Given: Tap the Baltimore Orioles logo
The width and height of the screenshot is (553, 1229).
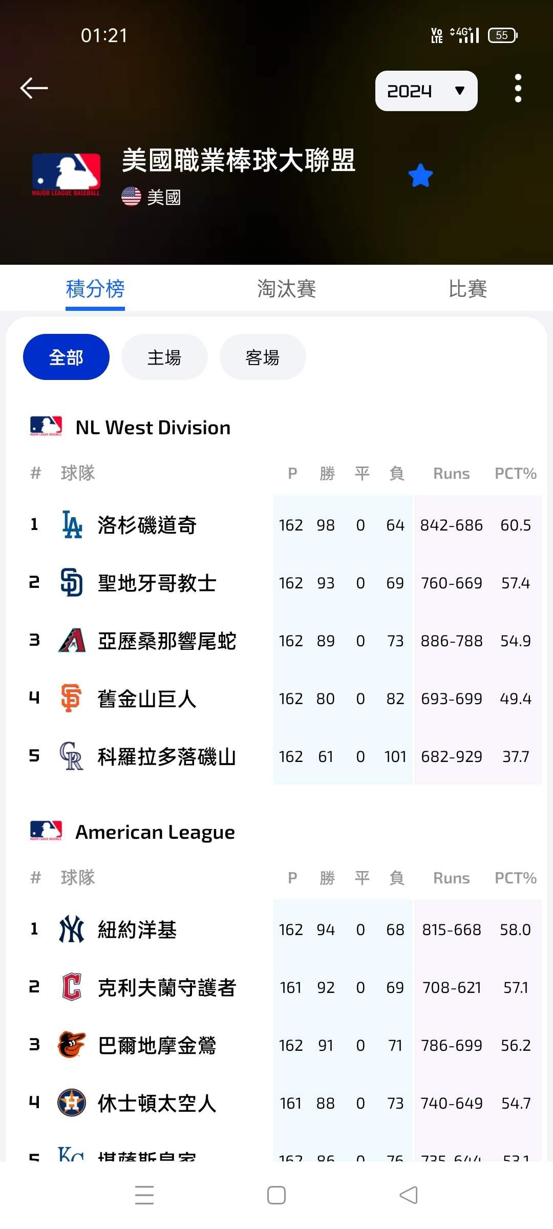Looking at the screenshot, I should click(x=72, y=1045).
